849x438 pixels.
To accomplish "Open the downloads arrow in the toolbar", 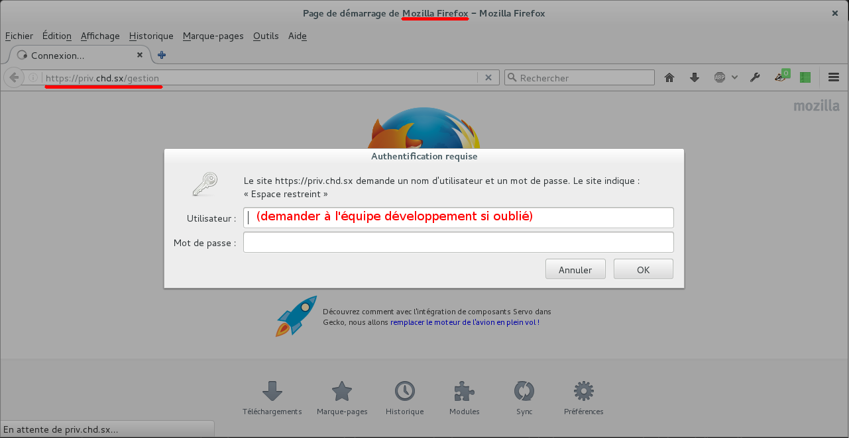I will 695,77.
